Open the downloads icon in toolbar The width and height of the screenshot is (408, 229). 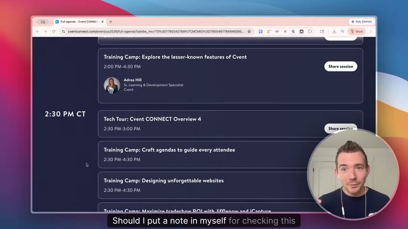tap(334, 31)
